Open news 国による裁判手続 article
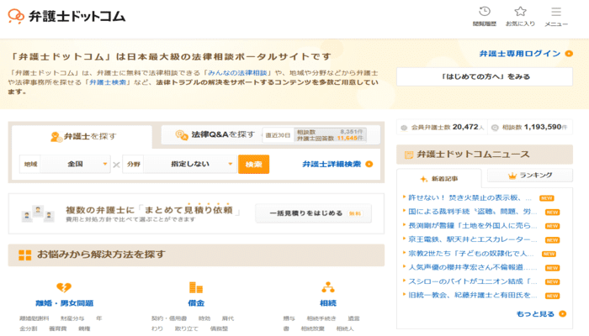589x336 pixels. tap(473, 212)
